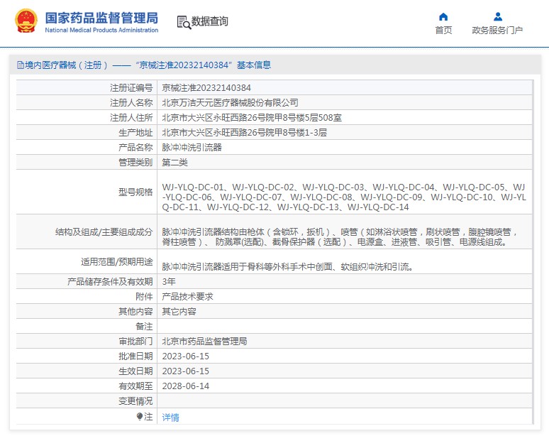This screenshot has height=436, width=549.
Task: Click the 政务服务门户 user icon
Action: (497, 17)
